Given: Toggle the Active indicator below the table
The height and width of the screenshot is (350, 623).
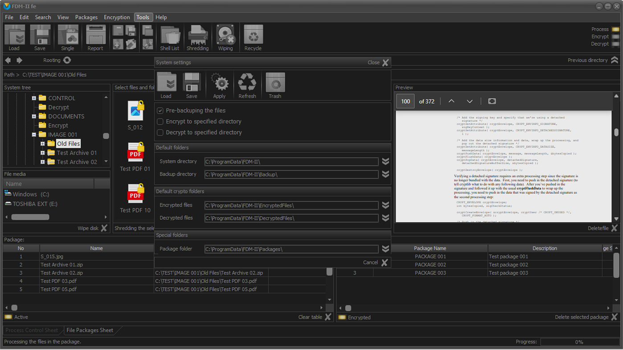Looking at the screenshot, I should (x=8, y=317).
